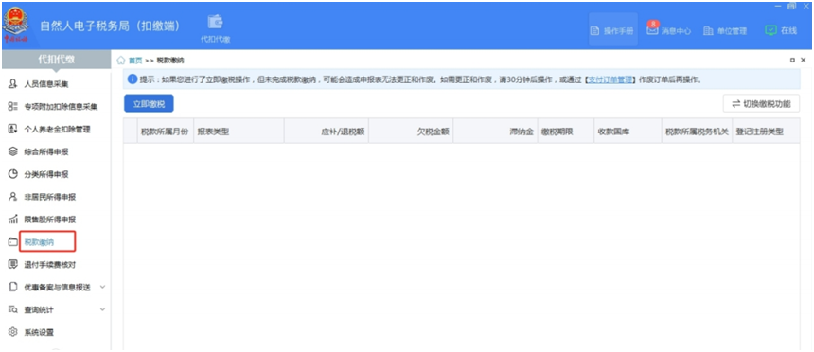This screenshot has width=814, height=352.
Task: Expand the chevron beside 查询统计
Action: point(102,309)
